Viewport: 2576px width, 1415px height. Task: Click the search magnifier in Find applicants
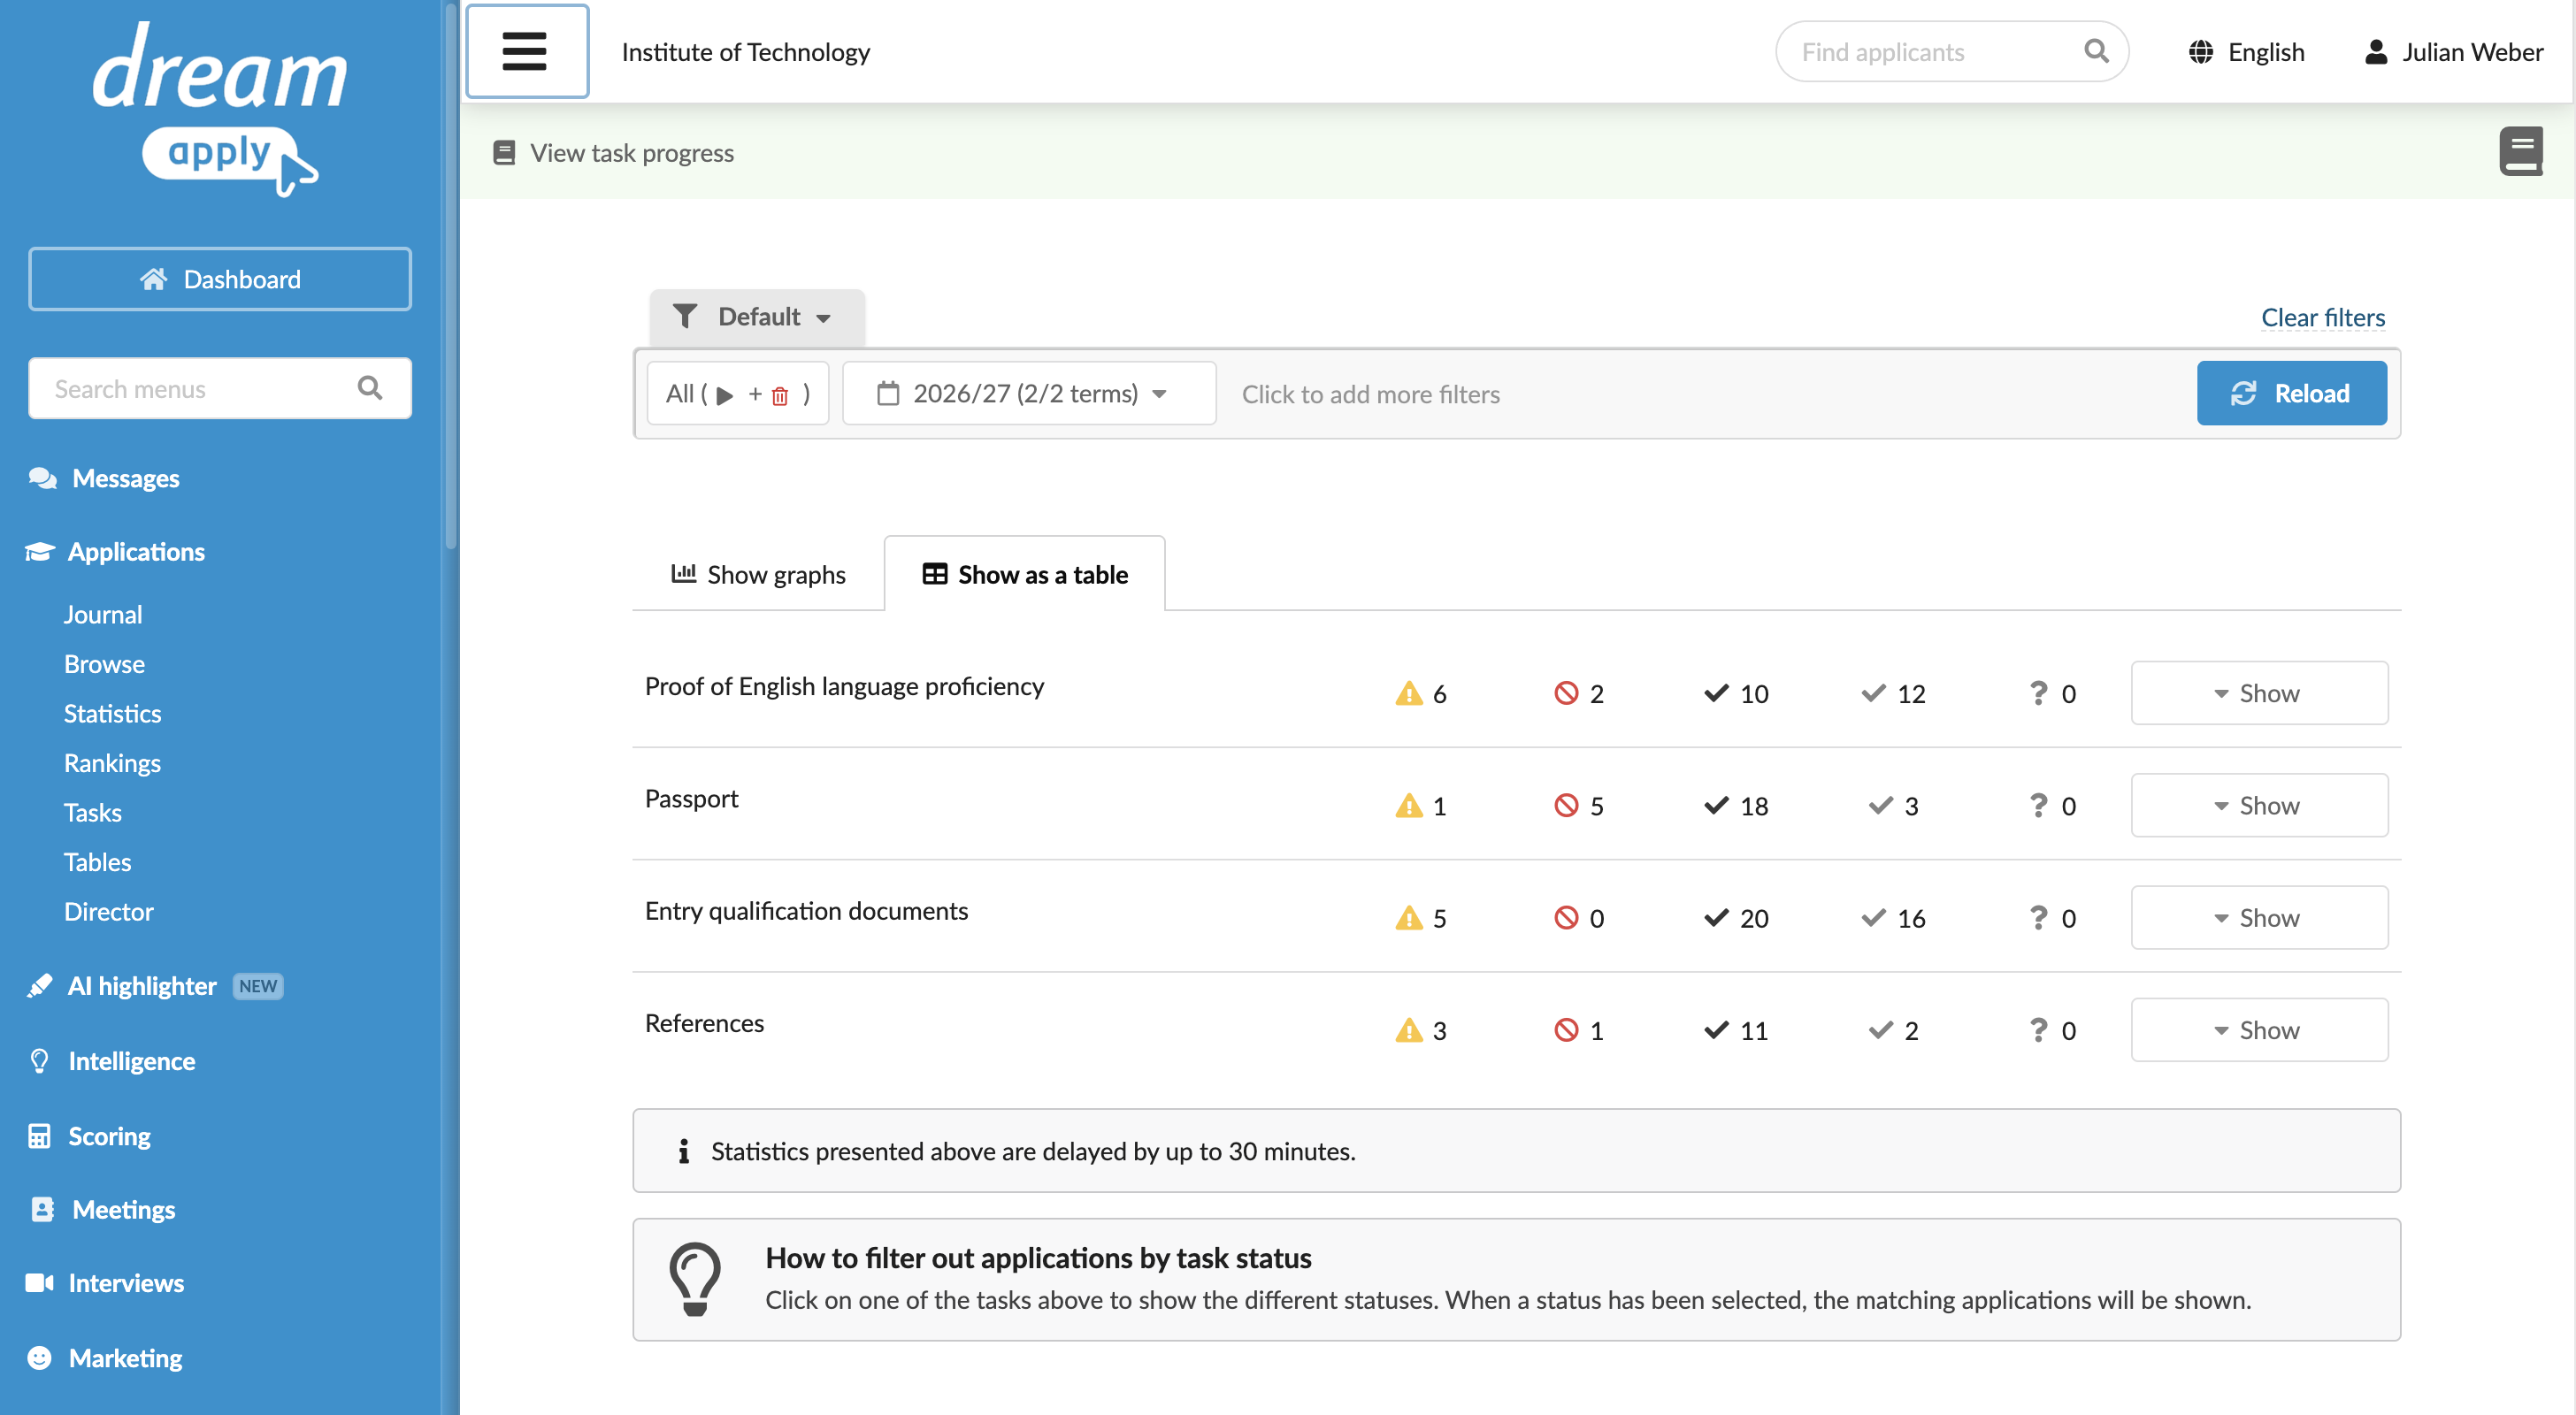tap(2096, 51)
